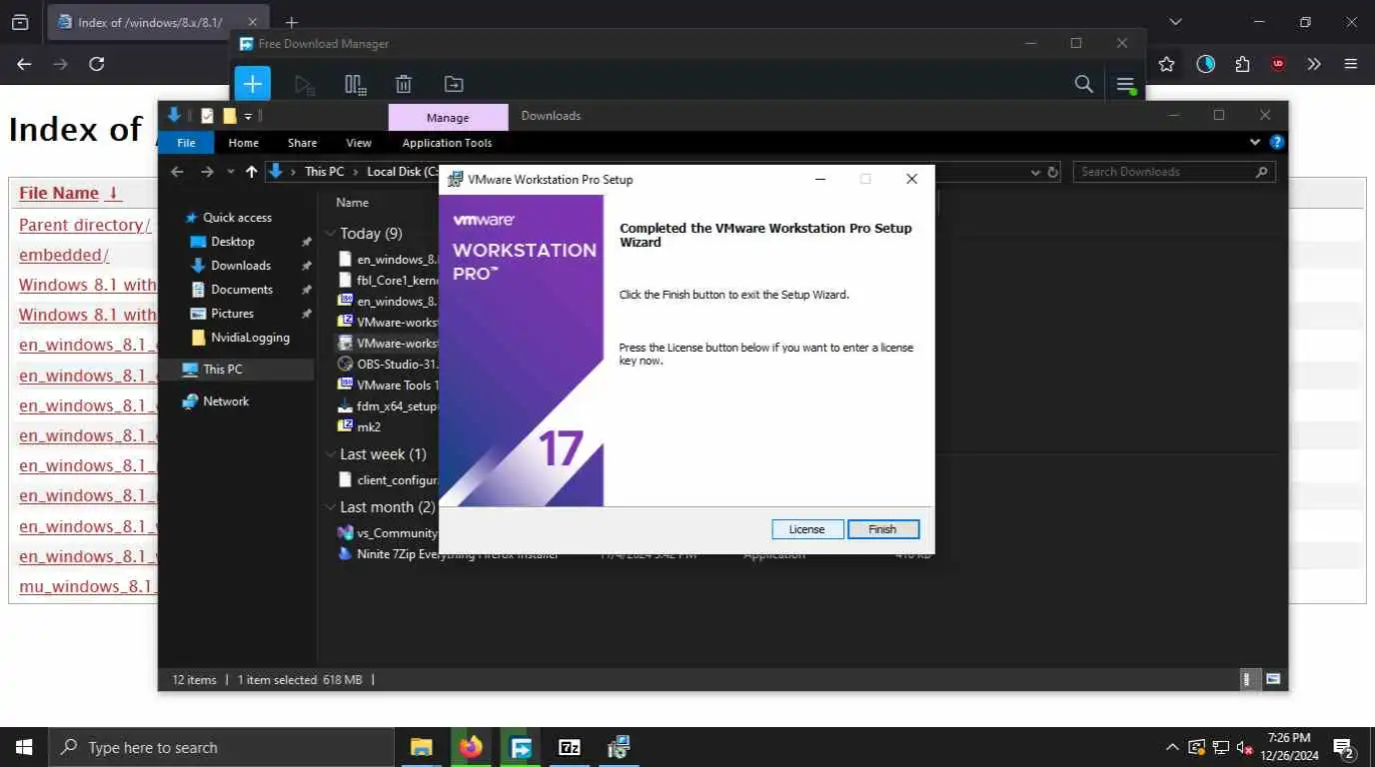Expand the Explorer ribbon with the chevron
This screenshot has height=767, width=1375.
[1255, 143]
